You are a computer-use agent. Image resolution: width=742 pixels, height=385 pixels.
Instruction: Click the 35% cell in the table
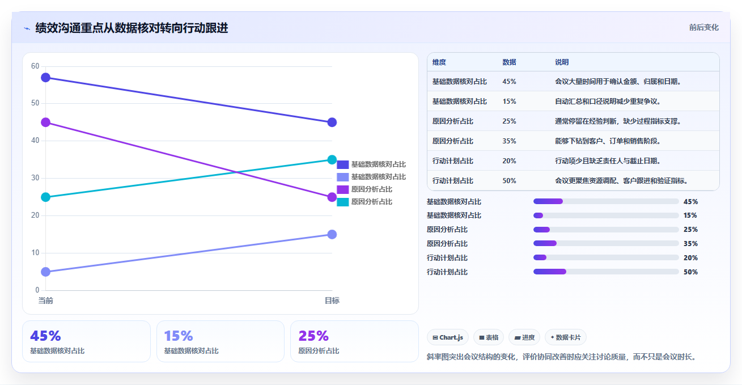coord(509,141)
